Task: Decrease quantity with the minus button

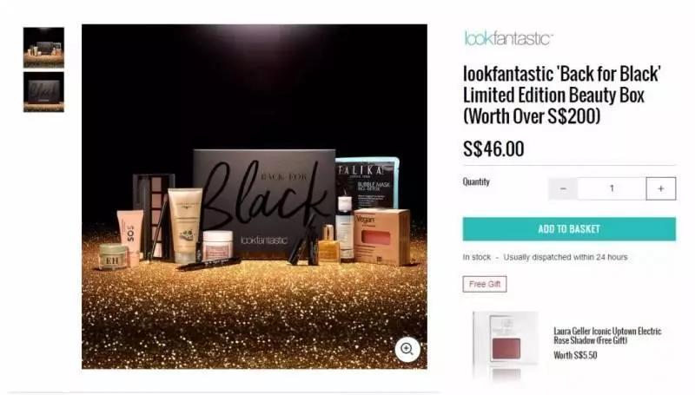Action: 563,188
